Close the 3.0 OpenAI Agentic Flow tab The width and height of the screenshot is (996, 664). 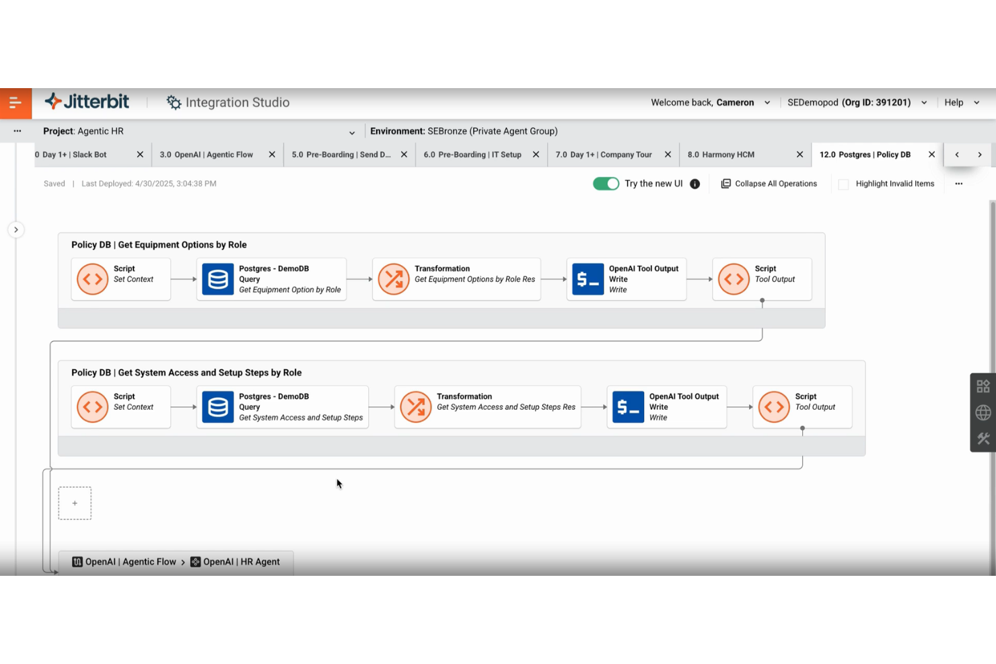click(272, 155)
